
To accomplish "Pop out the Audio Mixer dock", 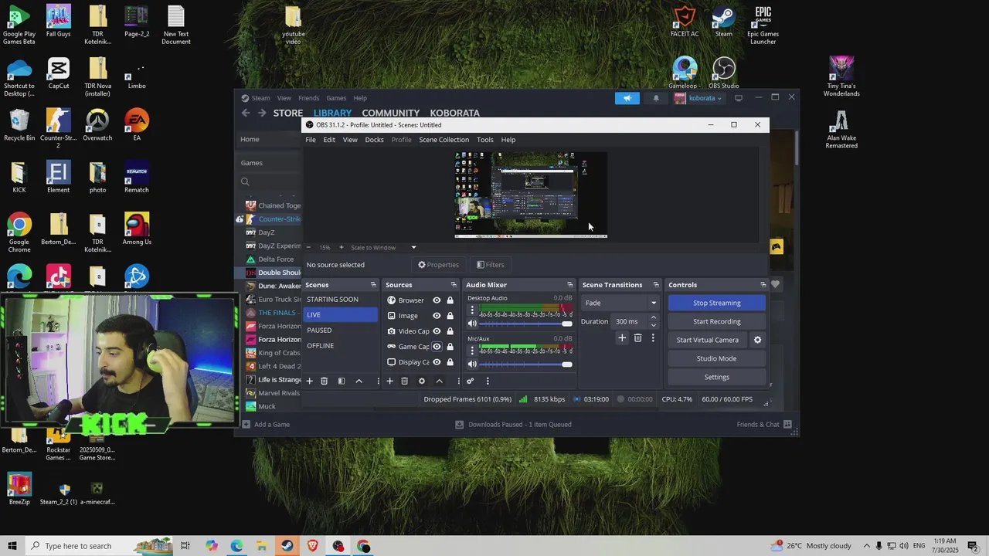I will coord(570,285).
